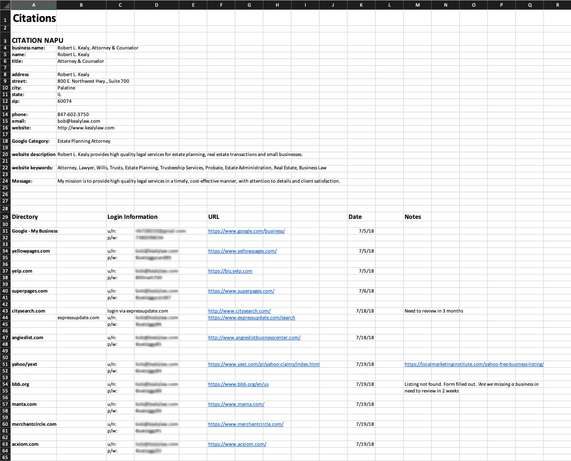Click the 'Need to review in 3 months' note
The width and height of the screenshot is (571, 461).
[434, 311]
